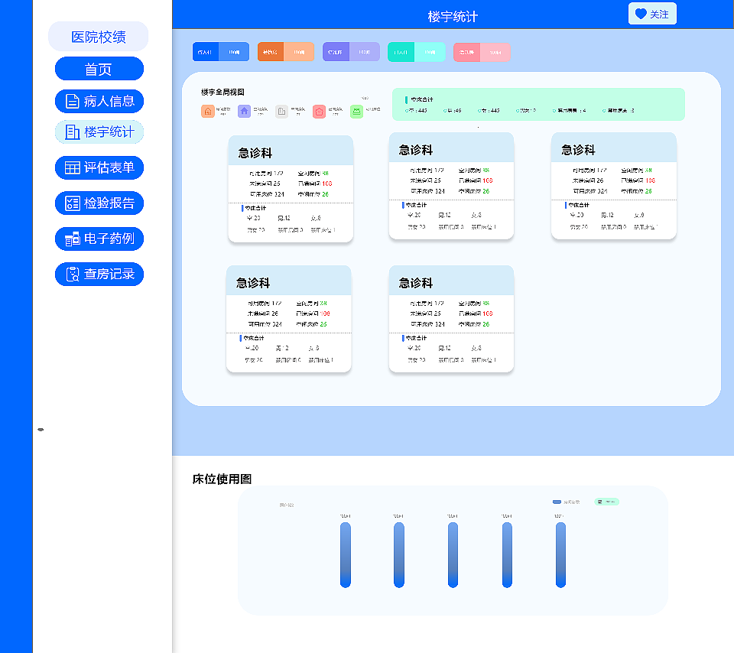Select the green building icon in the overview row
Image resolution: width=734 pixels, height=653 pixels.
[356, 110]
